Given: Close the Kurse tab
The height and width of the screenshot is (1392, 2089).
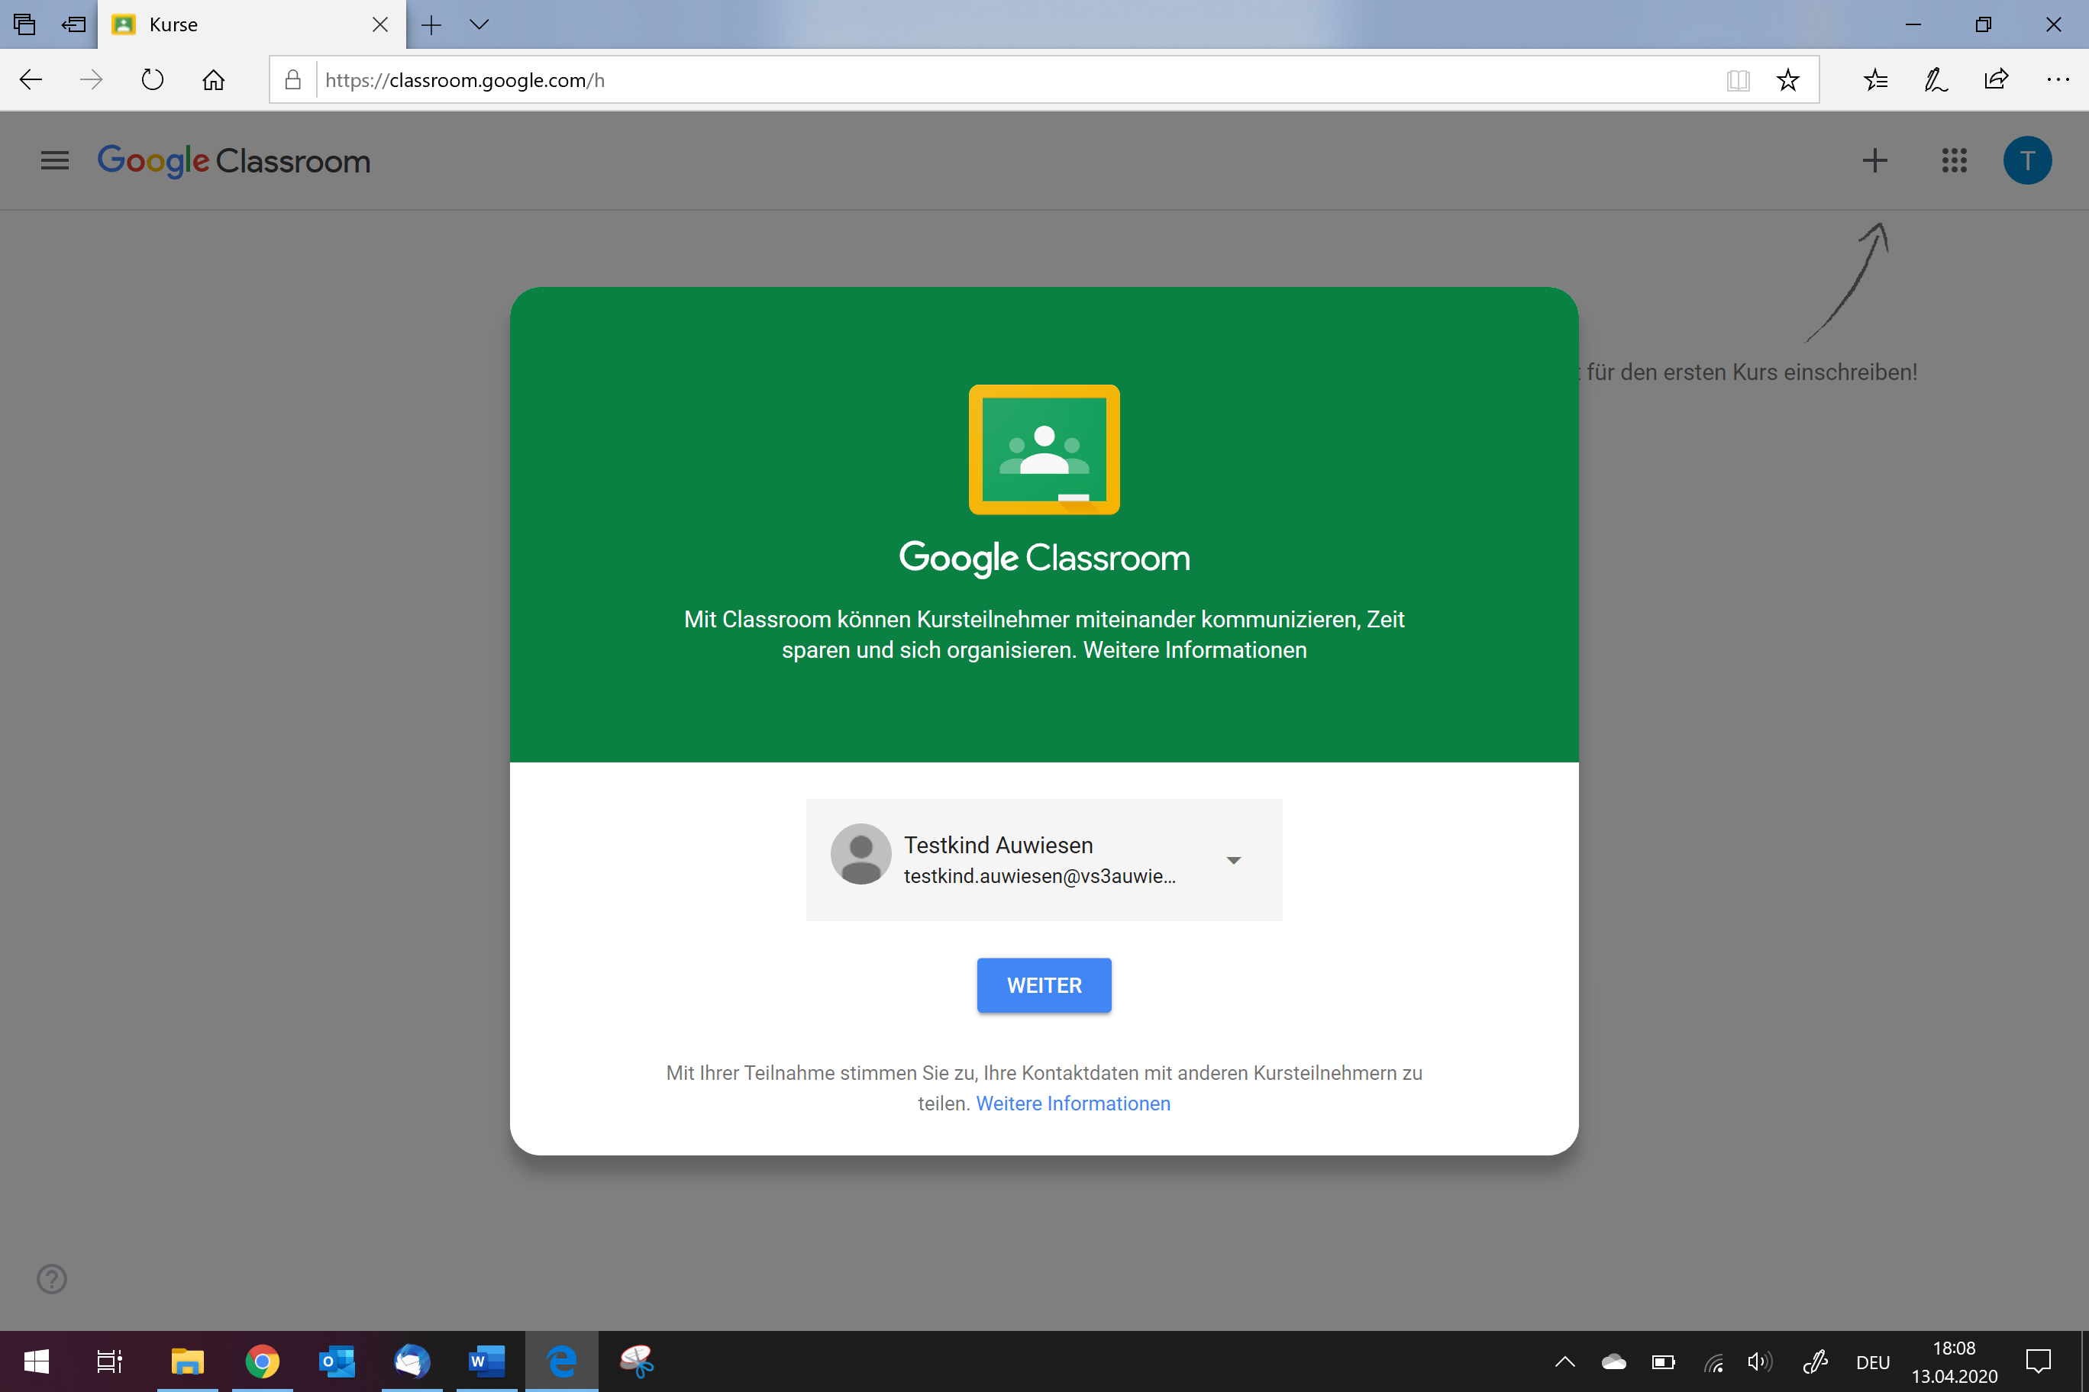Looking at the screenshot, I should [380, 25].
